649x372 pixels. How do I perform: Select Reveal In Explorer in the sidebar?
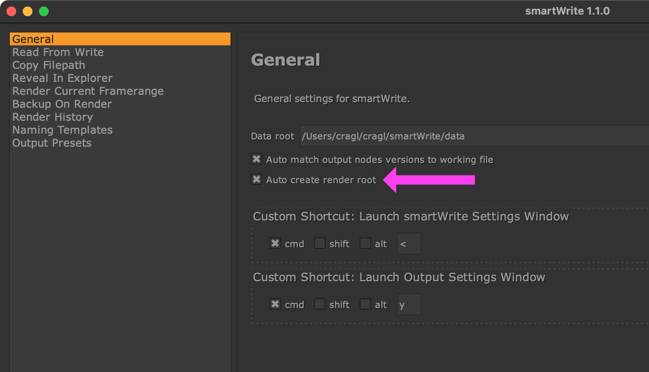[62, 78]
